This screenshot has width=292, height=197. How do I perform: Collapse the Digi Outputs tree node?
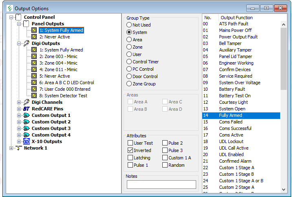[19, 43]
